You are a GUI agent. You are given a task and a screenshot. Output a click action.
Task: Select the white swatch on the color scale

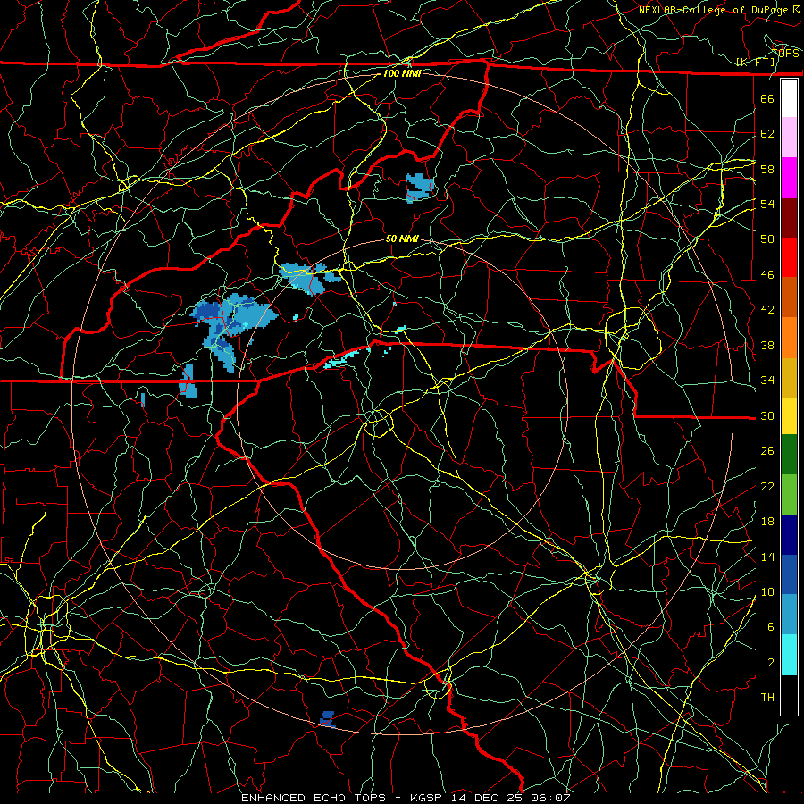pos(789,98)
